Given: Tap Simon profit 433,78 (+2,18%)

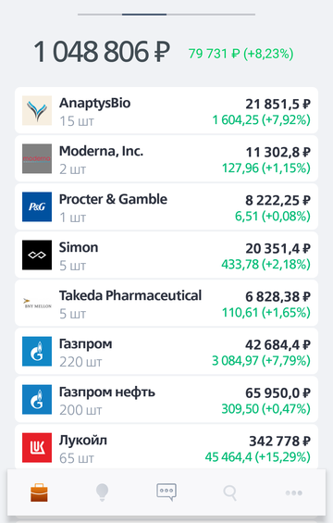Looking at the screenshot, I should point(265,265).
